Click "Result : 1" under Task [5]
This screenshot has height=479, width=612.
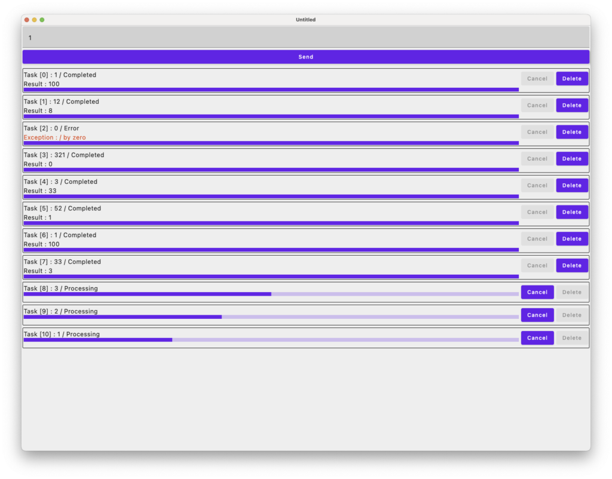[38, 218]
